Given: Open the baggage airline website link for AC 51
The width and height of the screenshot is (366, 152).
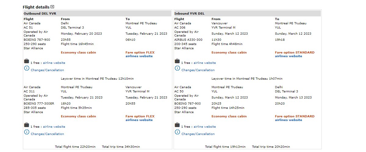Looking at the screenshot, I should (x=54, y=63).
